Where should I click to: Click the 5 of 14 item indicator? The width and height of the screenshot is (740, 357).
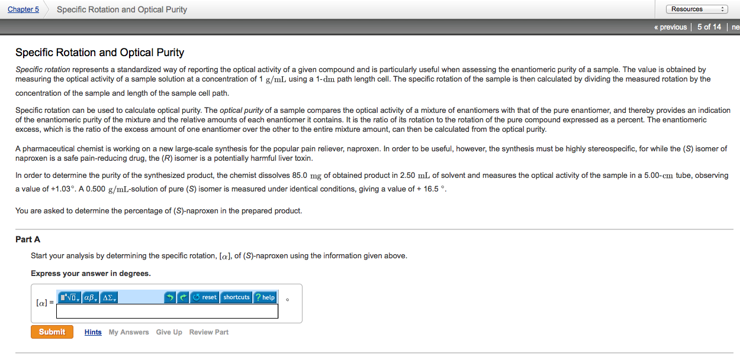coord(709,27)
